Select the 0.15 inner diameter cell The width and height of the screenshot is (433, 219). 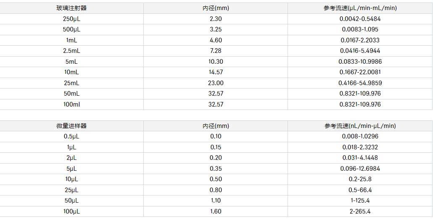point(216,147)
